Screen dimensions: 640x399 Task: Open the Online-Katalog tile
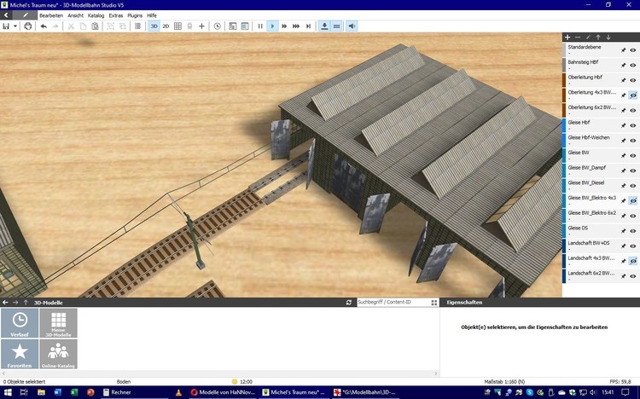point(58,355)
